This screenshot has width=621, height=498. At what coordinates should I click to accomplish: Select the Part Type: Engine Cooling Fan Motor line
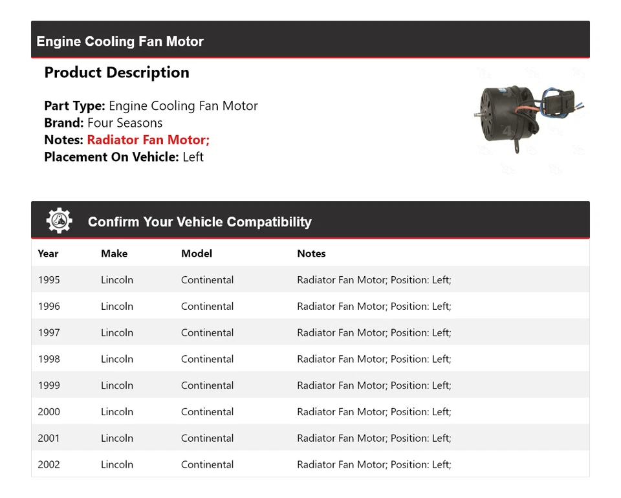(x=151, y=105)
